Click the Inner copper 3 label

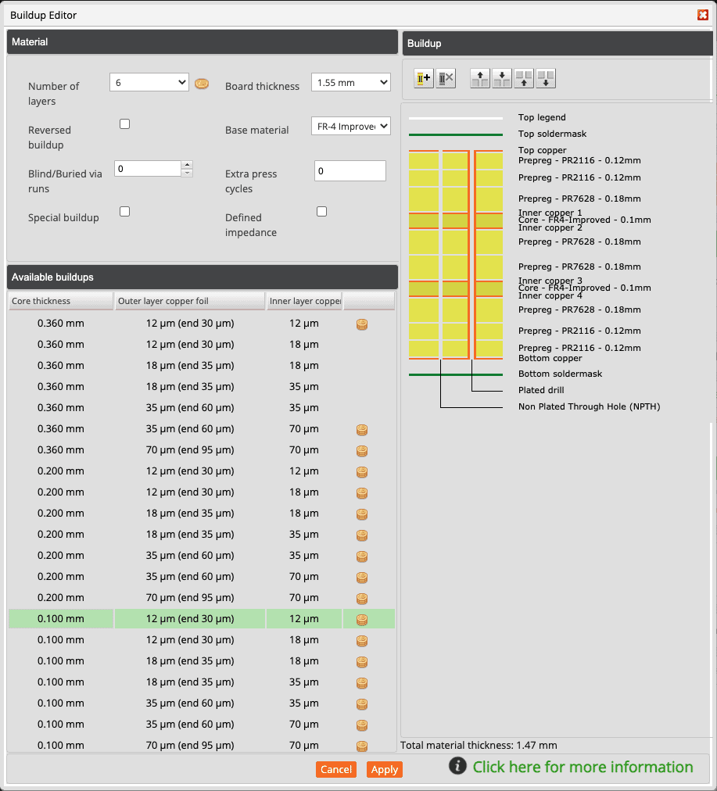(550, 281)
